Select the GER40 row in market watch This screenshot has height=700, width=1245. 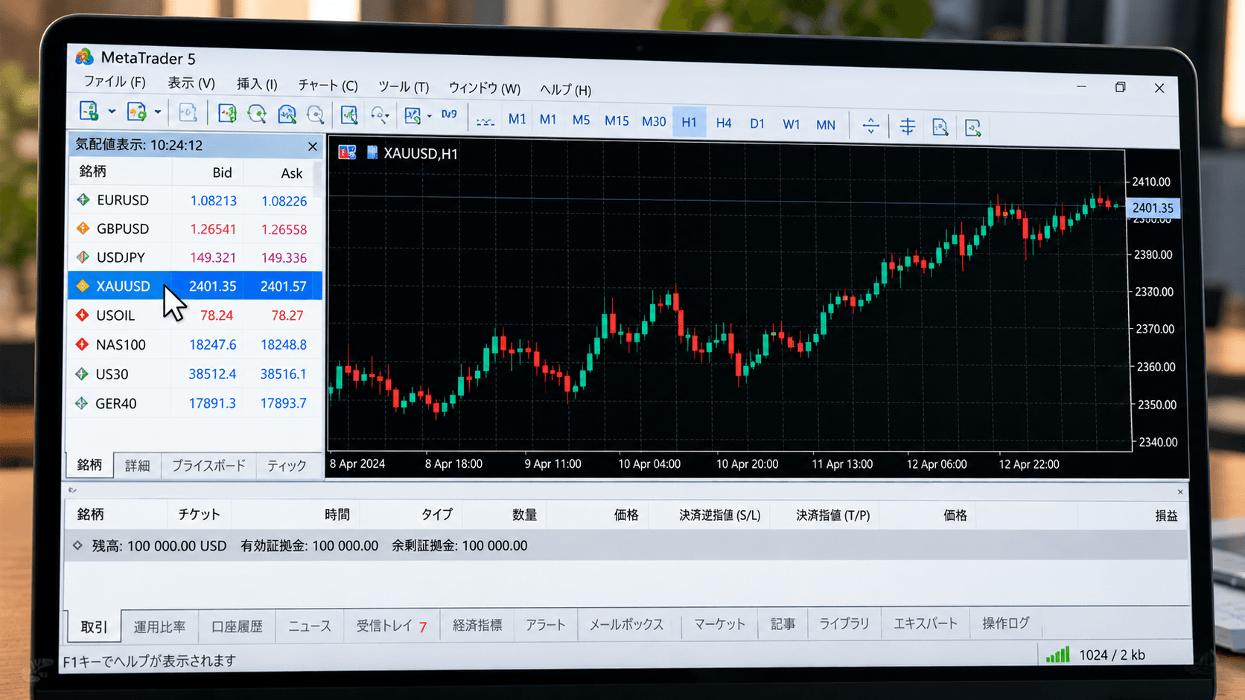tap(195, 403)
